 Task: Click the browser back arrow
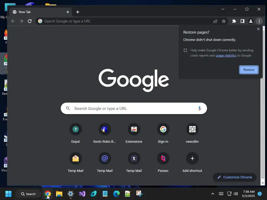pyautogui.click(x=13, y=21)
